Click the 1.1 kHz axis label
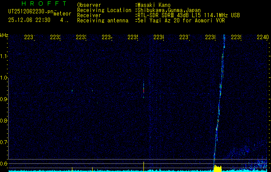 (3, 56)
